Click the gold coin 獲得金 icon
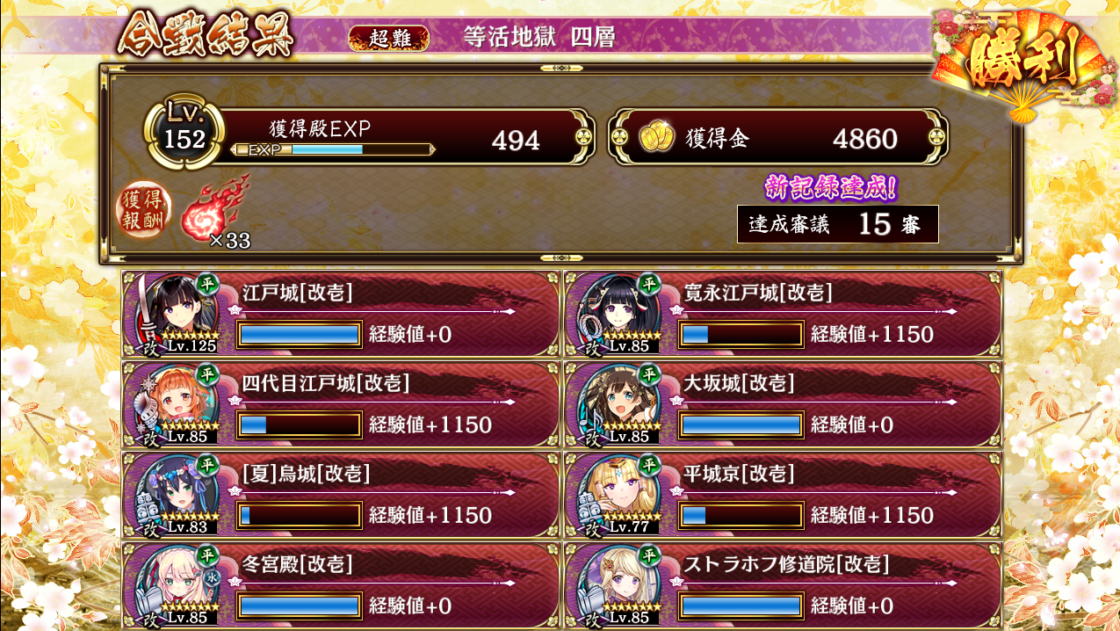The image size is (1120, 631). point(655,139)
